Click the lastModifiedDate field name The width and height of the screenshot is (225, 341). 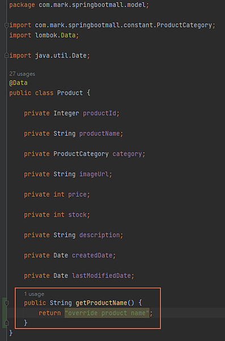coord(101,276)
